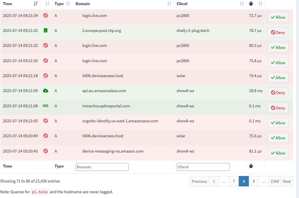
Task: Click domain cognito-identity.us-east-1.amazonaws.com text
Action: click(120, 121)
